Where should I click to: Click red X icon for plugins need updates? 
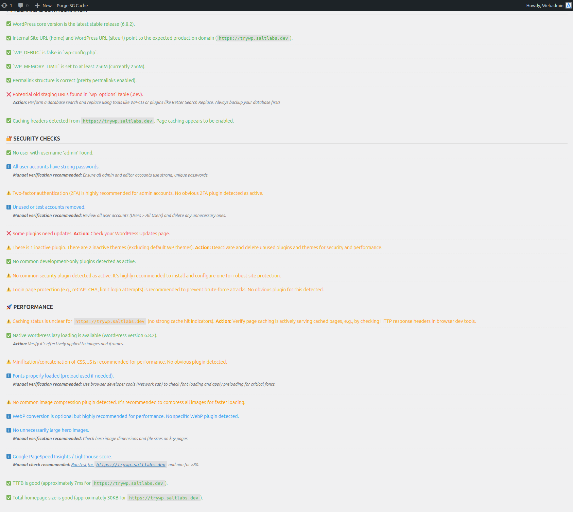[x=9, y=233]
